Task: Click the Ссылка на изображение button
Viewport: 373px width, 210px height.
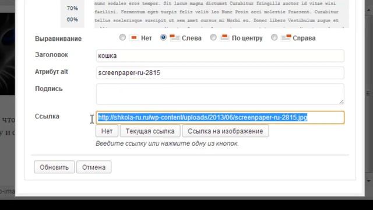Action: pos(226,131)
